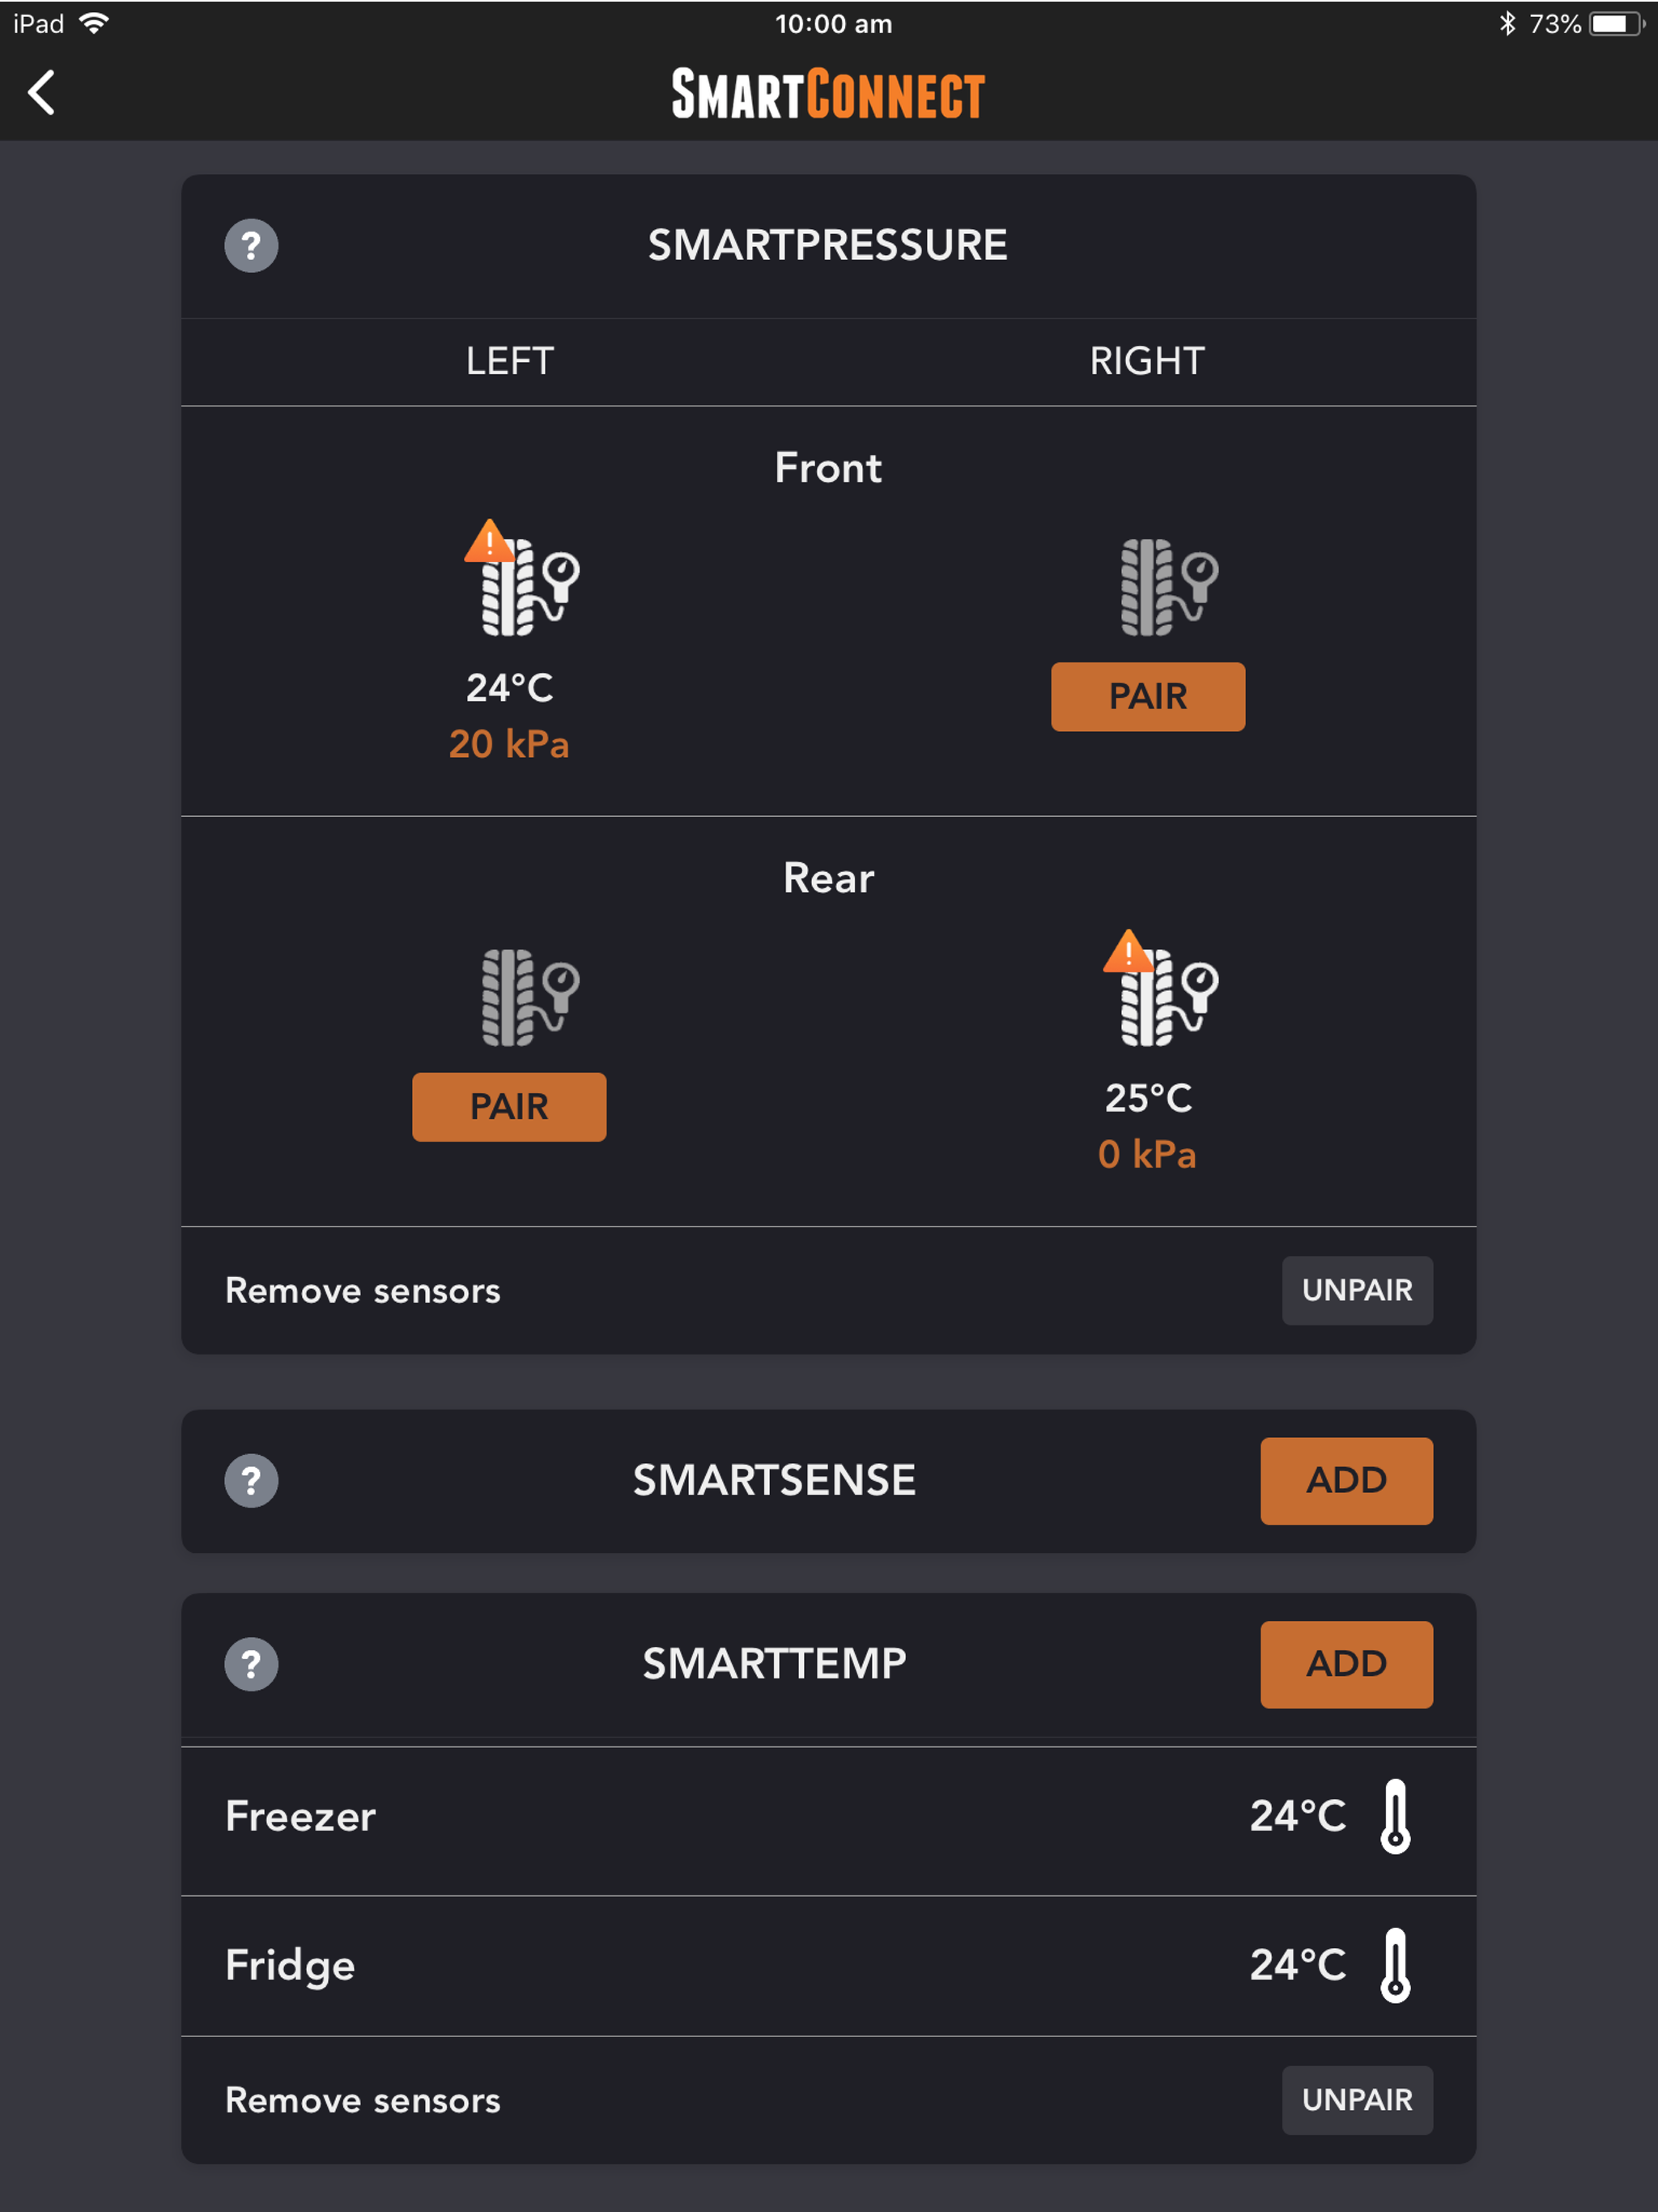This screenshot has height=2212, width=1658.
Task: Select rear right tyre warning icon
Action: (1160, 988)
